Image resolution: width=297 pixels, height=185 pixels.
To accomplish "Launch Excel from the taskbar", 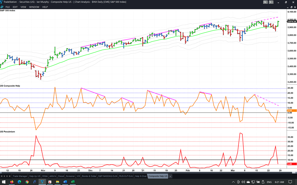I will tap(73, 182).
